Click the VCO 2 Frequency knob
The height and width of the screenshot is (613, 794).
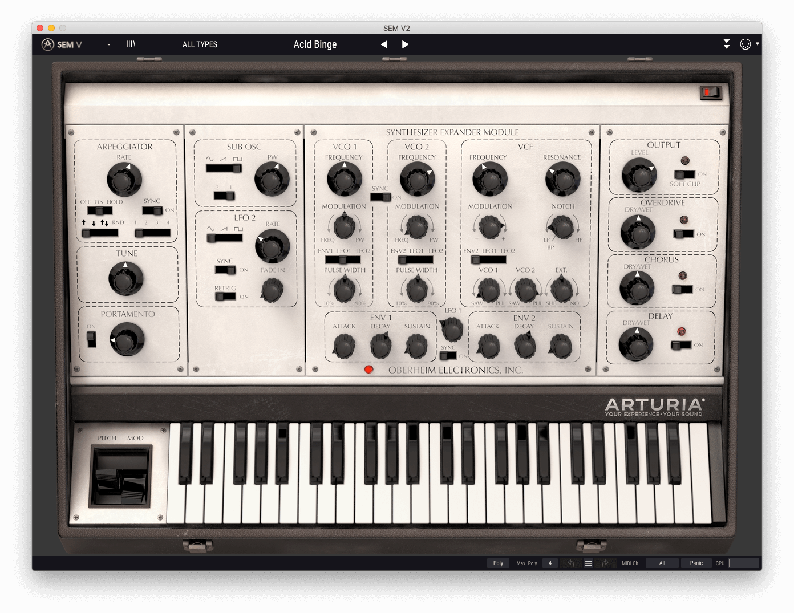tap(417, 179)
